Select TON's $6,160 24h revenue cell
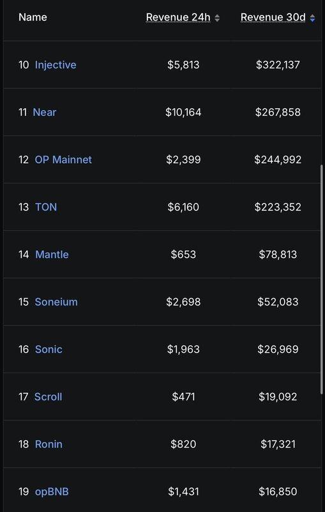 [183, 207]
